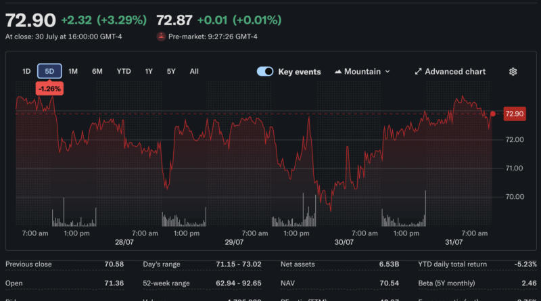Click the mountain chart type icon
Image resolution: width=541 pixels, height=301 pixels.
click(338, 72)
